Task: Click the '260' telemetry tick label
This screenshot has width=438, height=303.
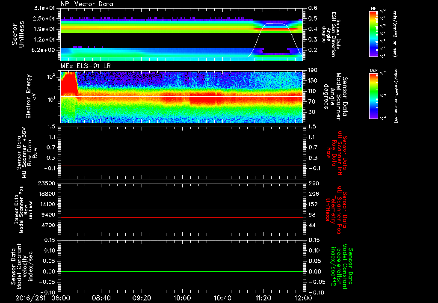Action: [314, 183]
